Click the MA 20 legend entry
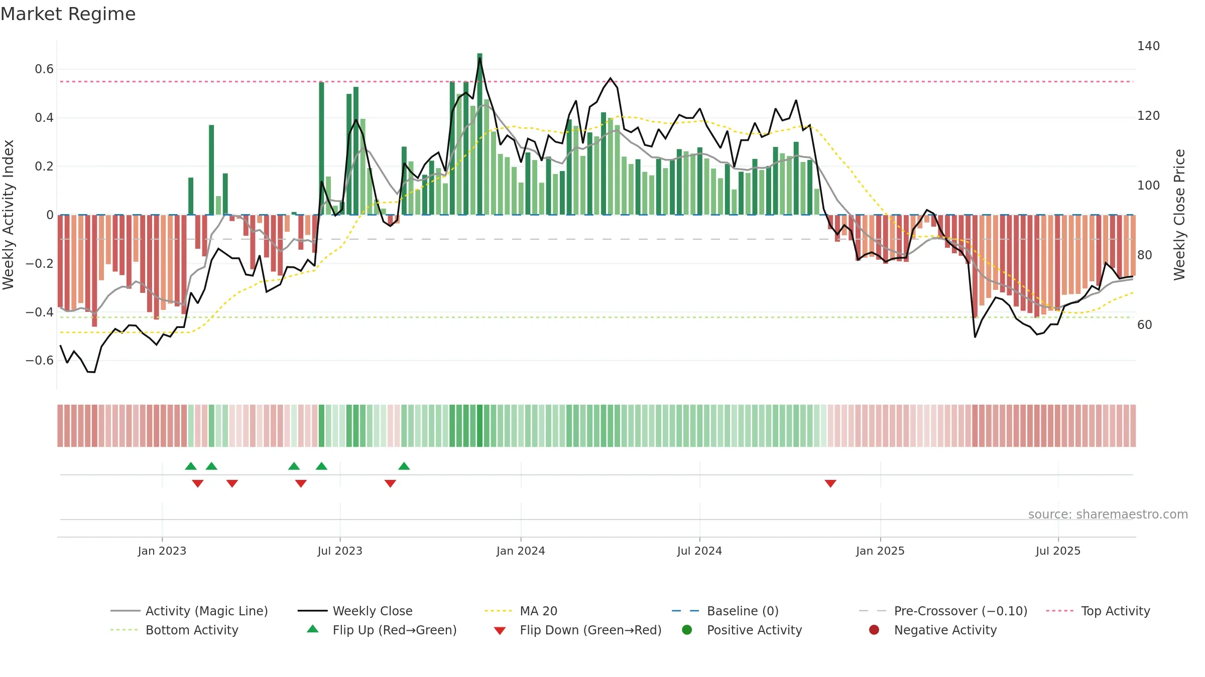 point(521,611)
